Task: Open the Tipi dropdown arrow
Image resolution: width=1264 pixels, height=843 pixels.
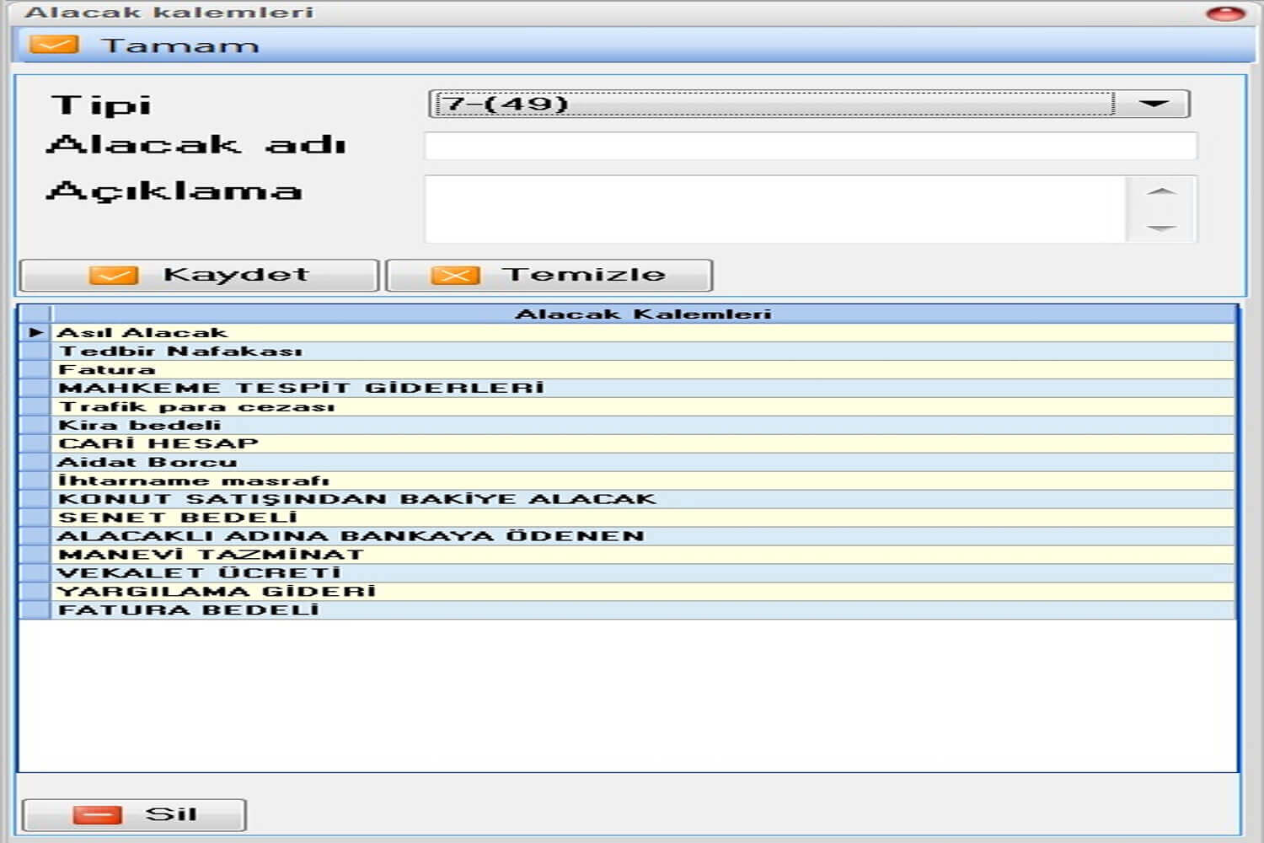Action: (x=1153, y=104)
